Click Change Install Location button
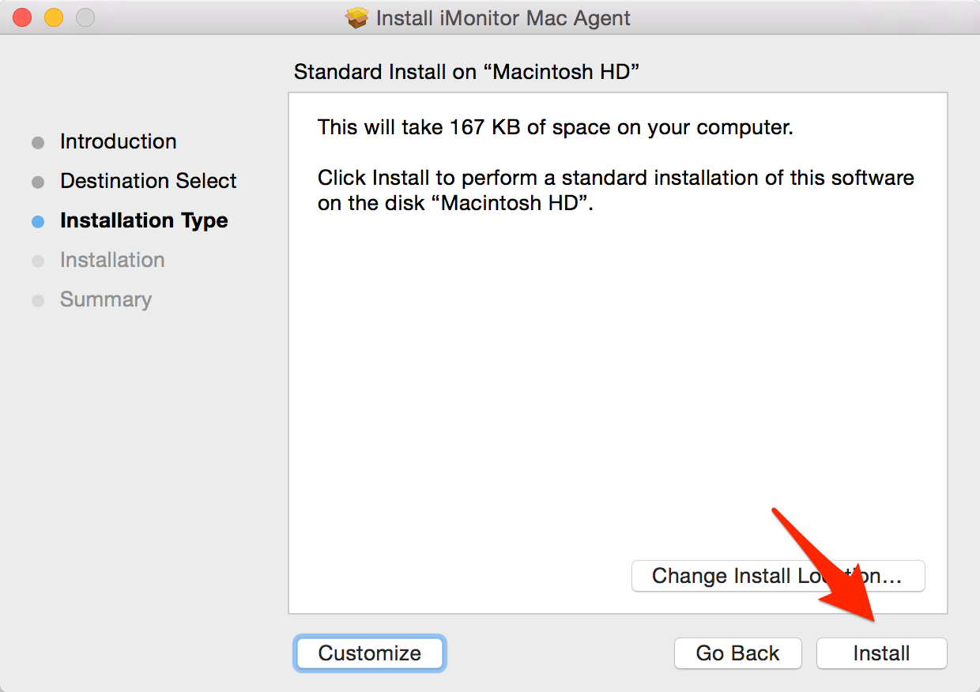This screenshot has width=980, height=692. tap(778, 576)
